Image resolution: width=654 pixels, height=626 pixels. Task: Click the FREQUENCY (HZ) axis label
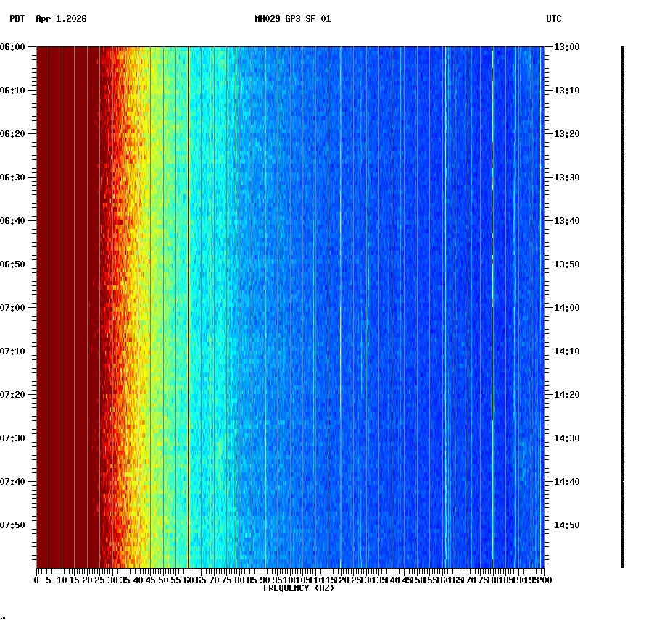[x=299, y=588]
